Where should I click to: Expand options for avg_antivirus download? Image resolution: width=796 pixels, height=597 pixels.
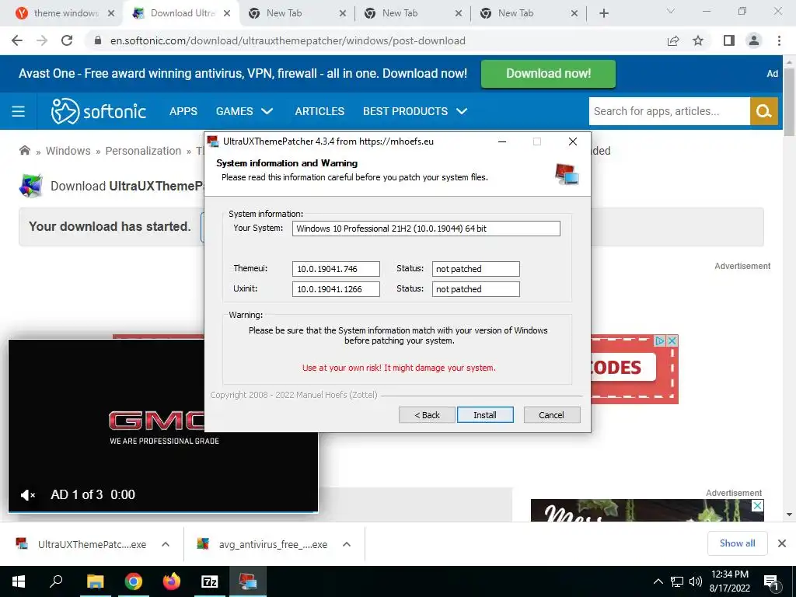point(347,544)
